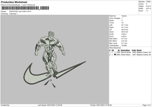The height and width of the screenshot is (107, 152).
Task: Click the bodybuilder swoosh embroidery design preview
Action: (55, 59)
